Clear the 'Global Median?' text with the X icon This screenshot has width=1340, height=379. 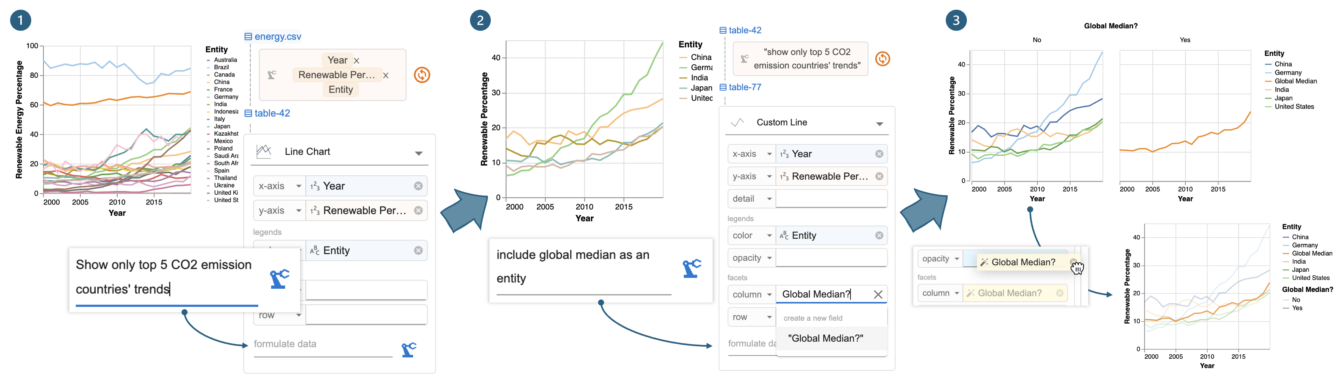(x=878, y=294)
